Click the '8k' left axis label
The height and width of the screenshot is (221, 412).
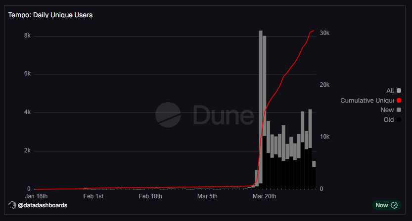pos(27,36)
